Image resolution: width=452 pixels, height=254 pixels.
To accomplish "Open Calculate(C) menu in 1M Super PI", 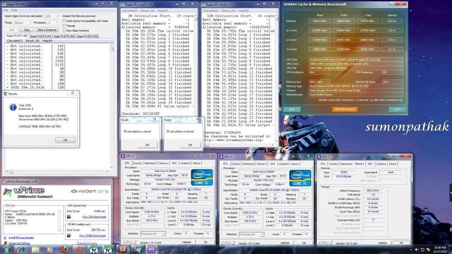I will (x=130, y=11).
